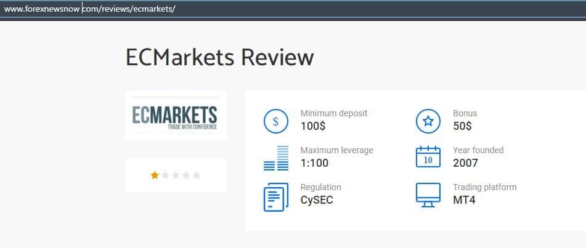Screen dimensions: 586x248
Task: Click the browser address bar URL
Action: [x=90, y=9]
